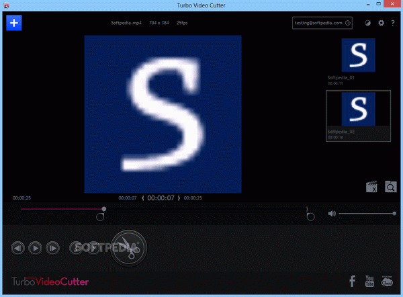403x297 pixels.
Task: Click the blue plus add video button
Action: [14, 23]
